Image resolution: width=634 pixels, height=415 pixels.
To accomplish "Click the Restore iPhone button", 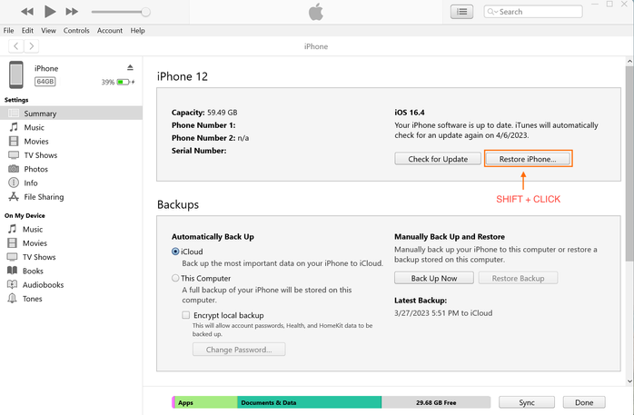I will click(528, 159).
